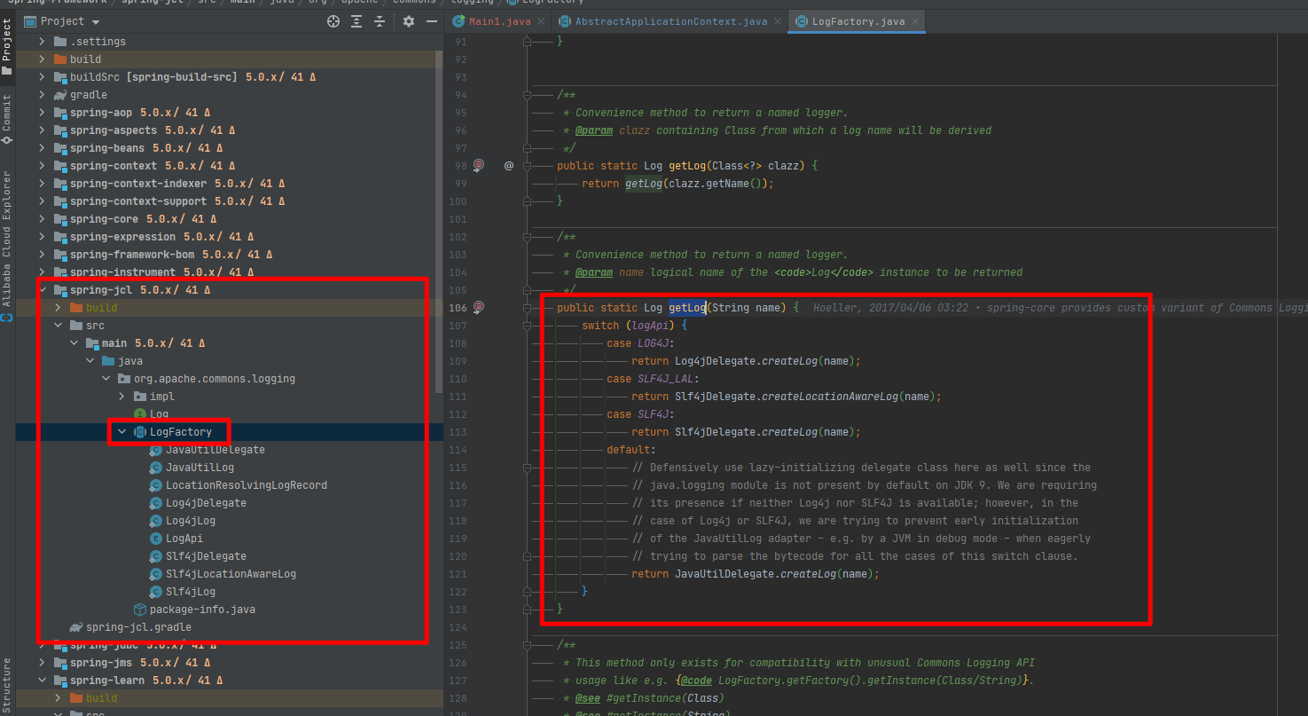Click the switch (logApi) statement
The width and height of the screenshot is (1308, 716).
point(635,326)
